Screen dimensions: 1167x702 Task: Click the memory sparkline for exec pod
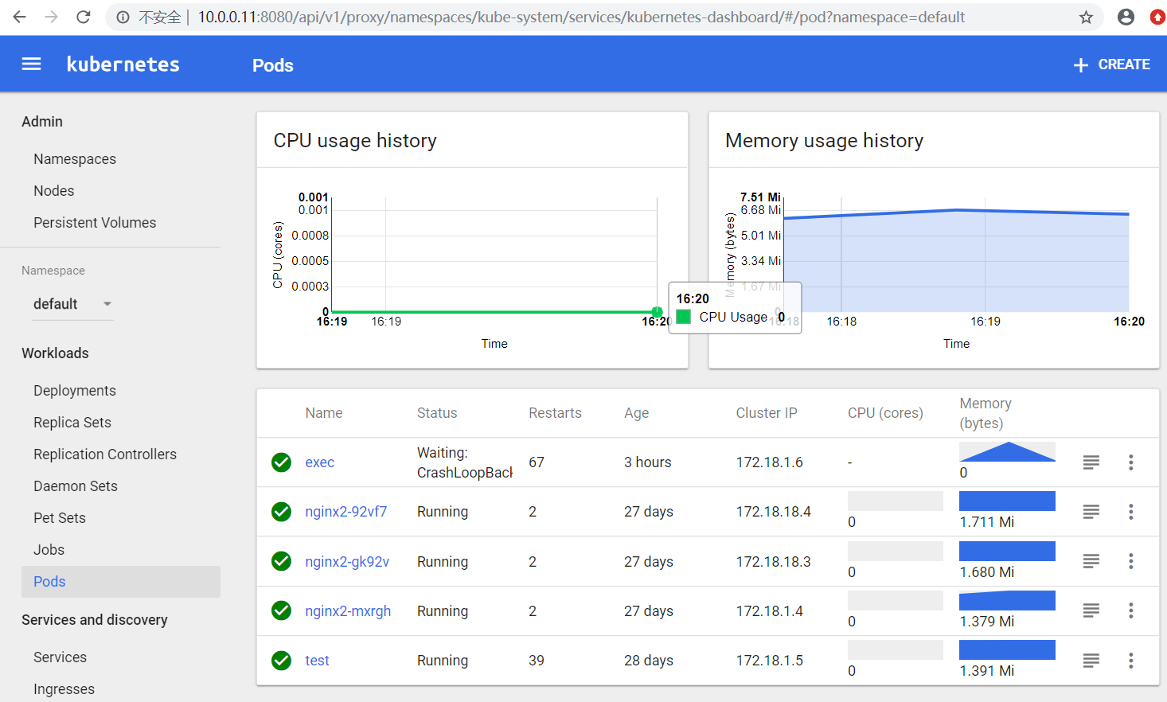click(x=1007, y=451)
